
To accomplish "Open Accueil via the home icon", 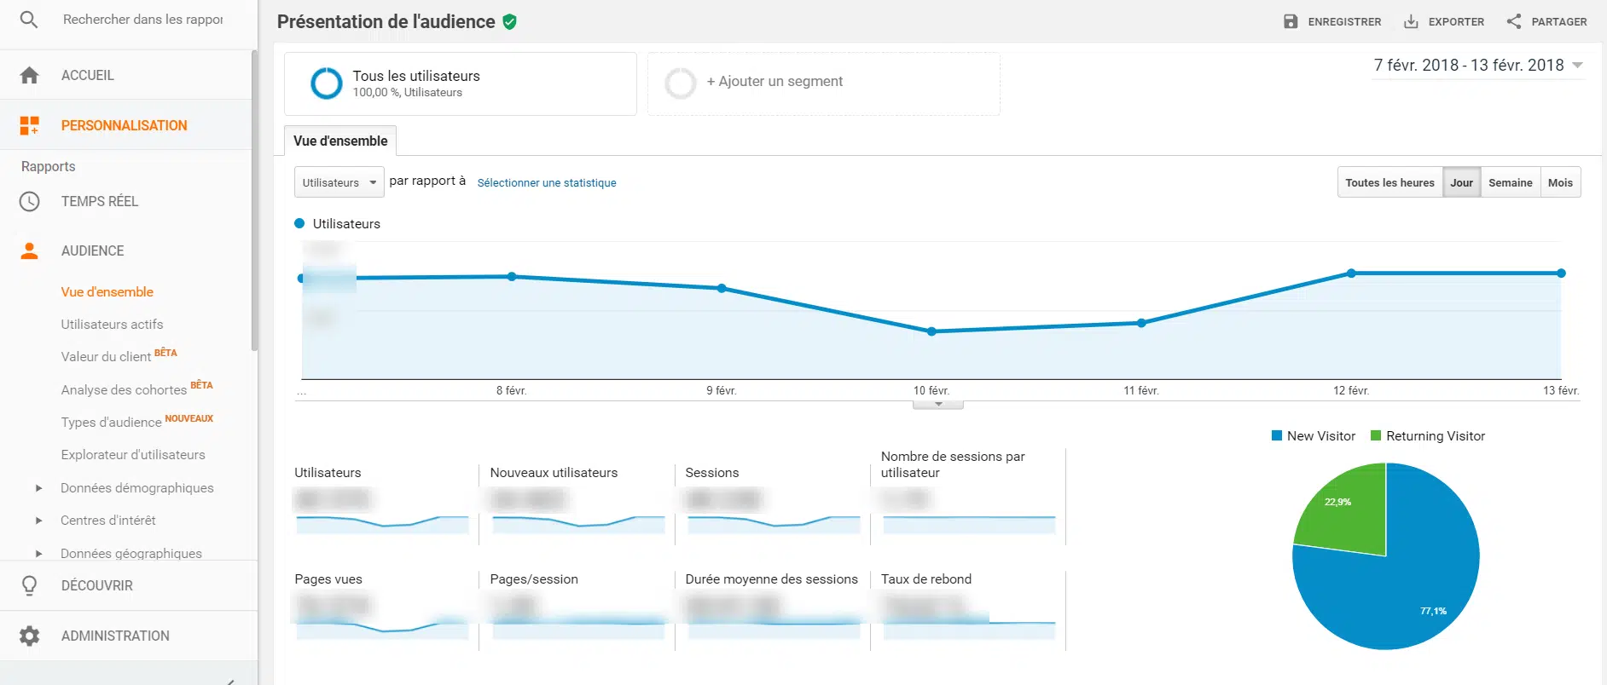I will click(x=29, y=75).
